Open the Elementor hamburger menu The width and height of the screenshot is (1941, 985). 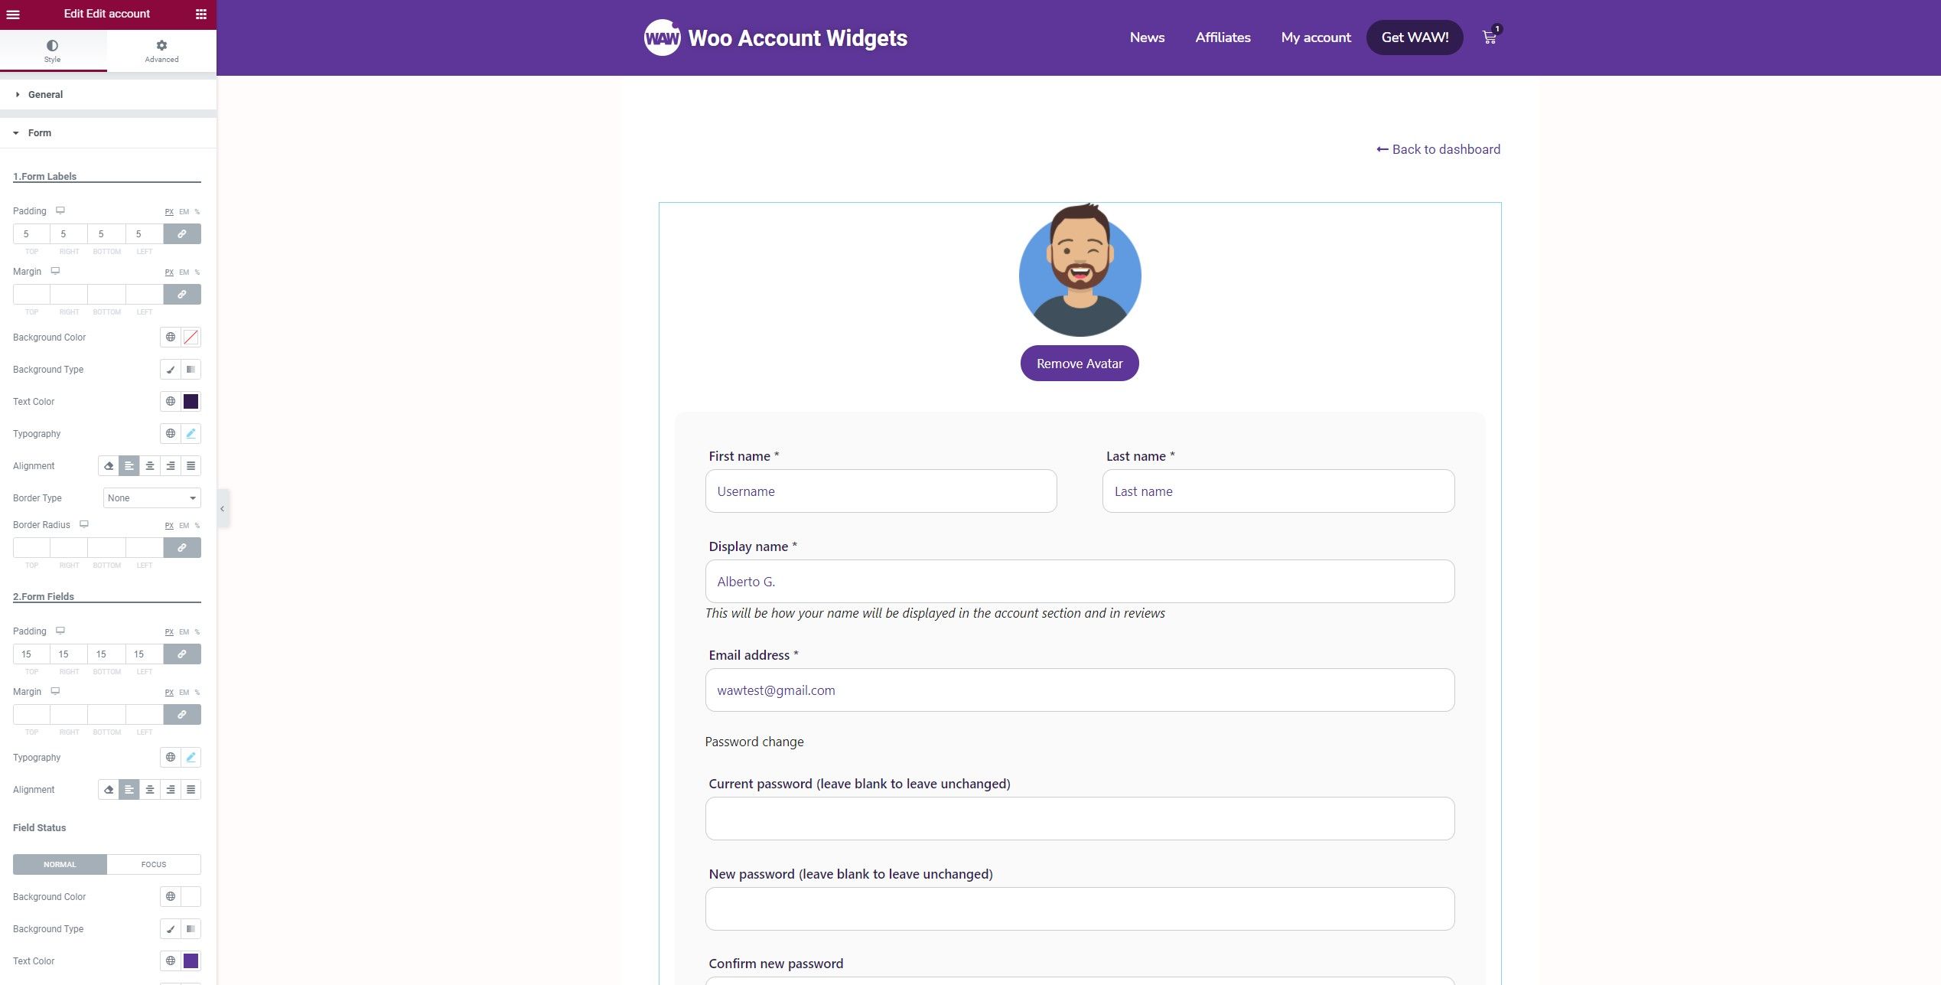(x=13, y=14)
